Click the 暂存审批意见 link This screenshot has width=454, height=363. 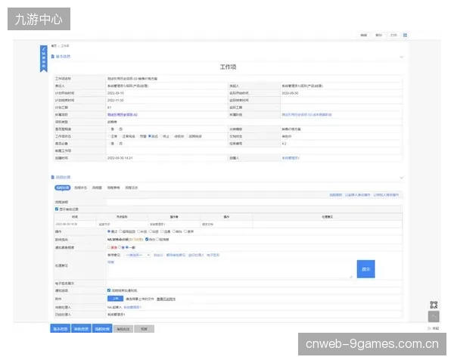[x=176, y=255]
